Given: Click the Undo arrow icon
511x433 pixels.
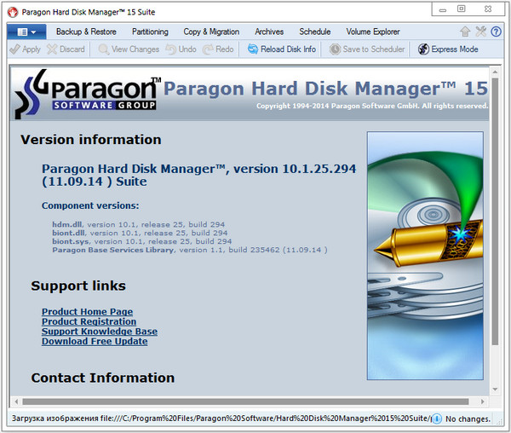Looking at the screenshot, I should 171,49.
